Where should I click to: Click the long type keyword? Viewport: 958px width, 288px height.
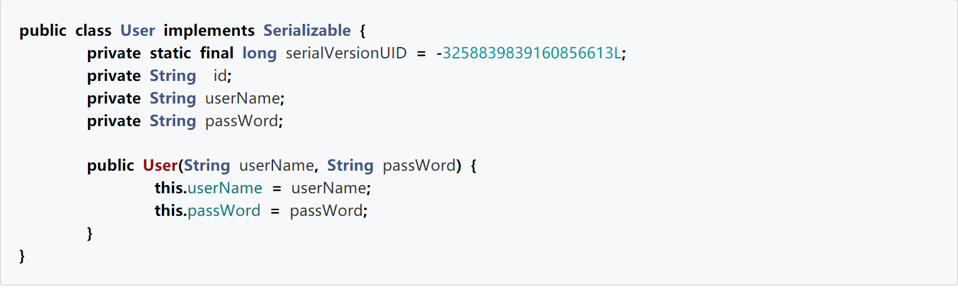click(259, 53)
